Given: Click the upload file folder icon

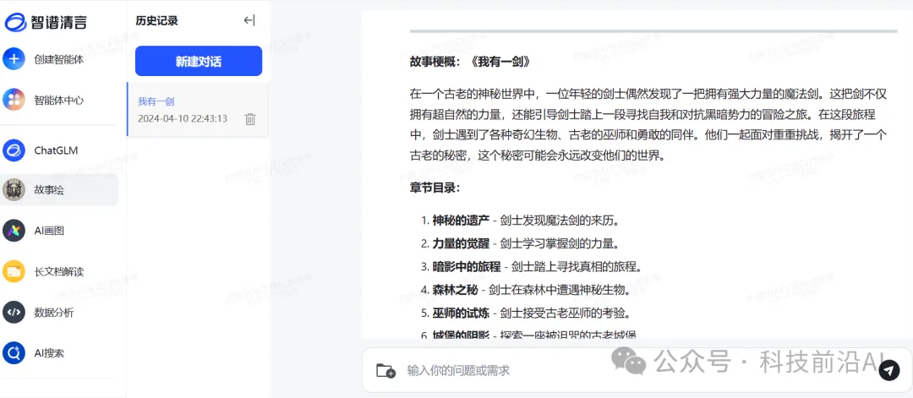Looking at the screenshot, I should (385, 370).
